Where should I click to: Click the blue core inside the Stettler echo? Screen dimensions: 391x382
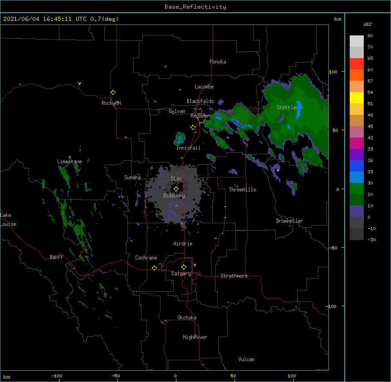299,110
